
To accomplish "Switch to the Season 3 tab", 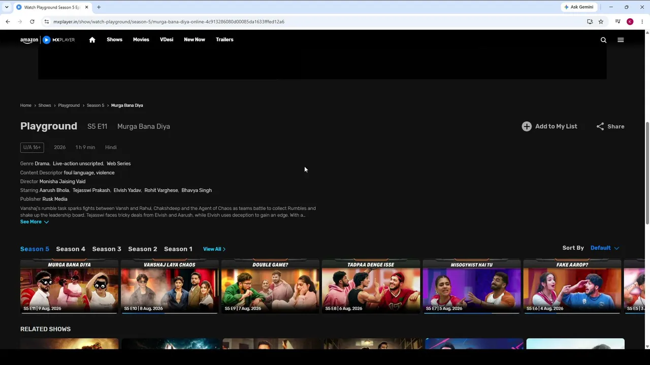I will [x=107, y=249].
